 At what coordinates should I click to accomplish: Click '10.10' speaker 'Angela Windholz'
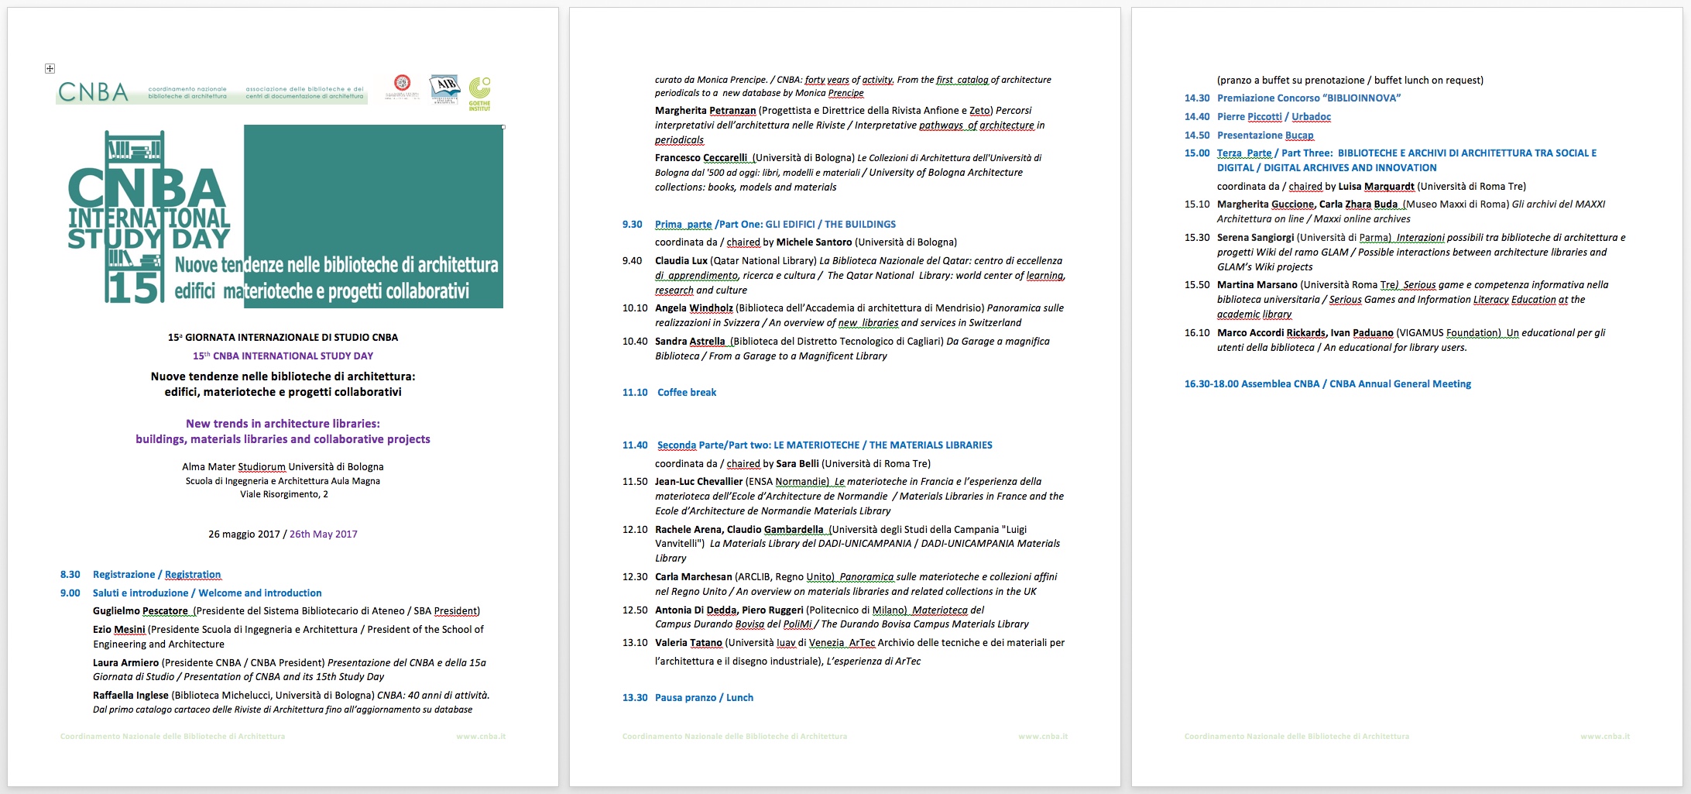(x=694, y=308)
